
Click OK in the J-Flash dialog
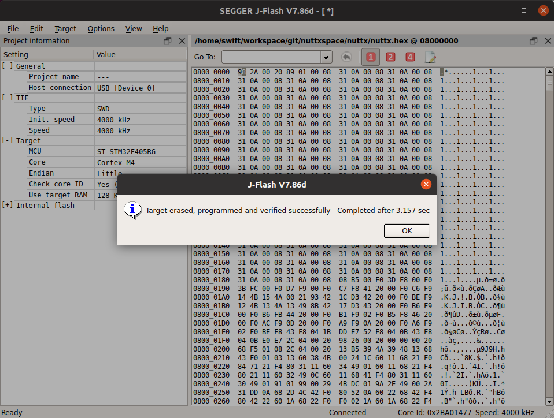[407, 231]
